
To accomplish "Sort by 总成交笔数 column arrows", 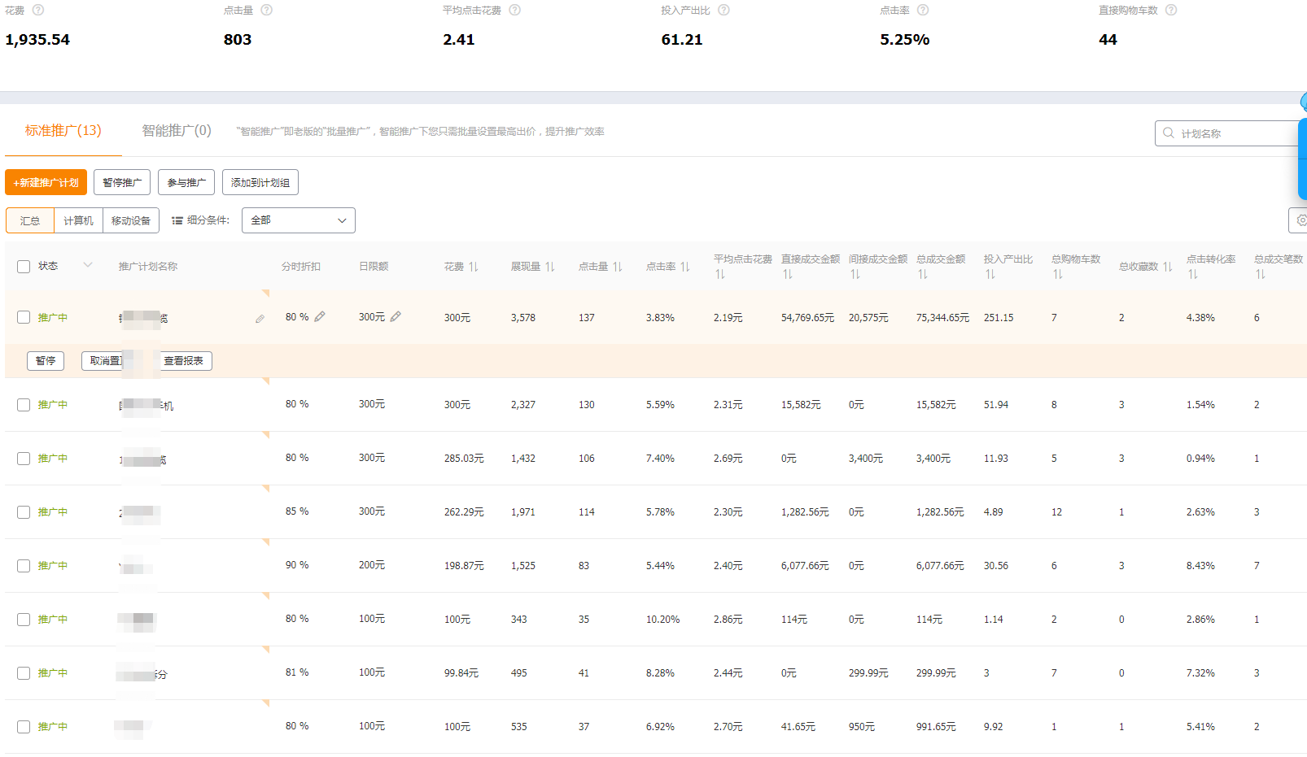I will [x=1261, y=275].
